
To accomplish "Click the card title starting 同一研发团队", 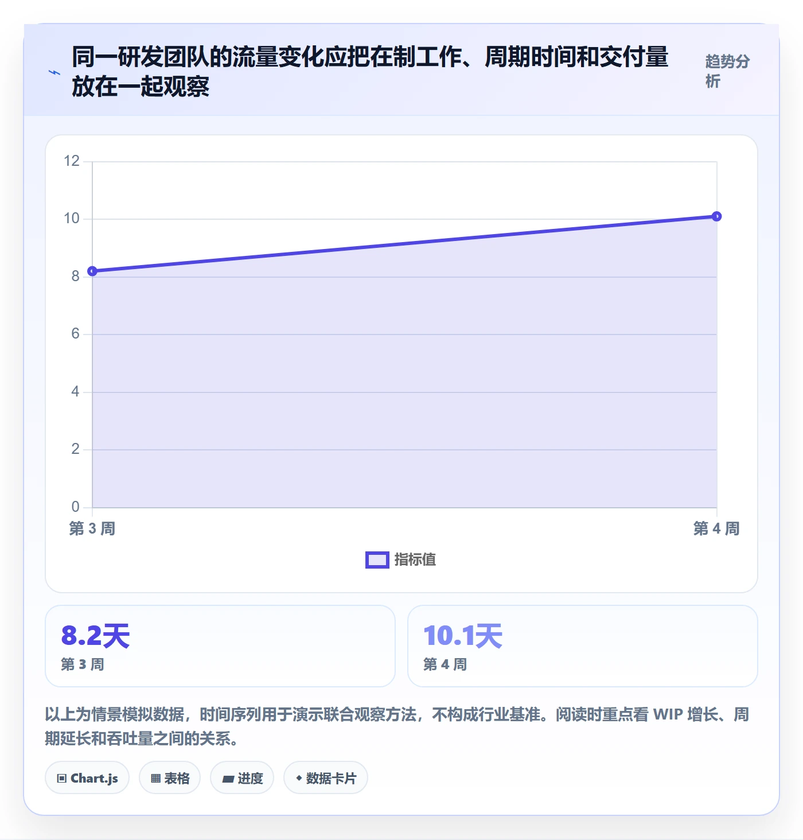I will coord(370,72).
